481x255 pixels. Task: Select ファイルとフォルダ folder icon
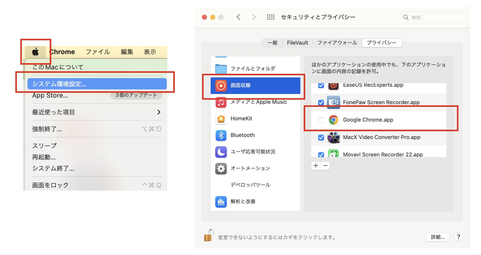(221, 68)
